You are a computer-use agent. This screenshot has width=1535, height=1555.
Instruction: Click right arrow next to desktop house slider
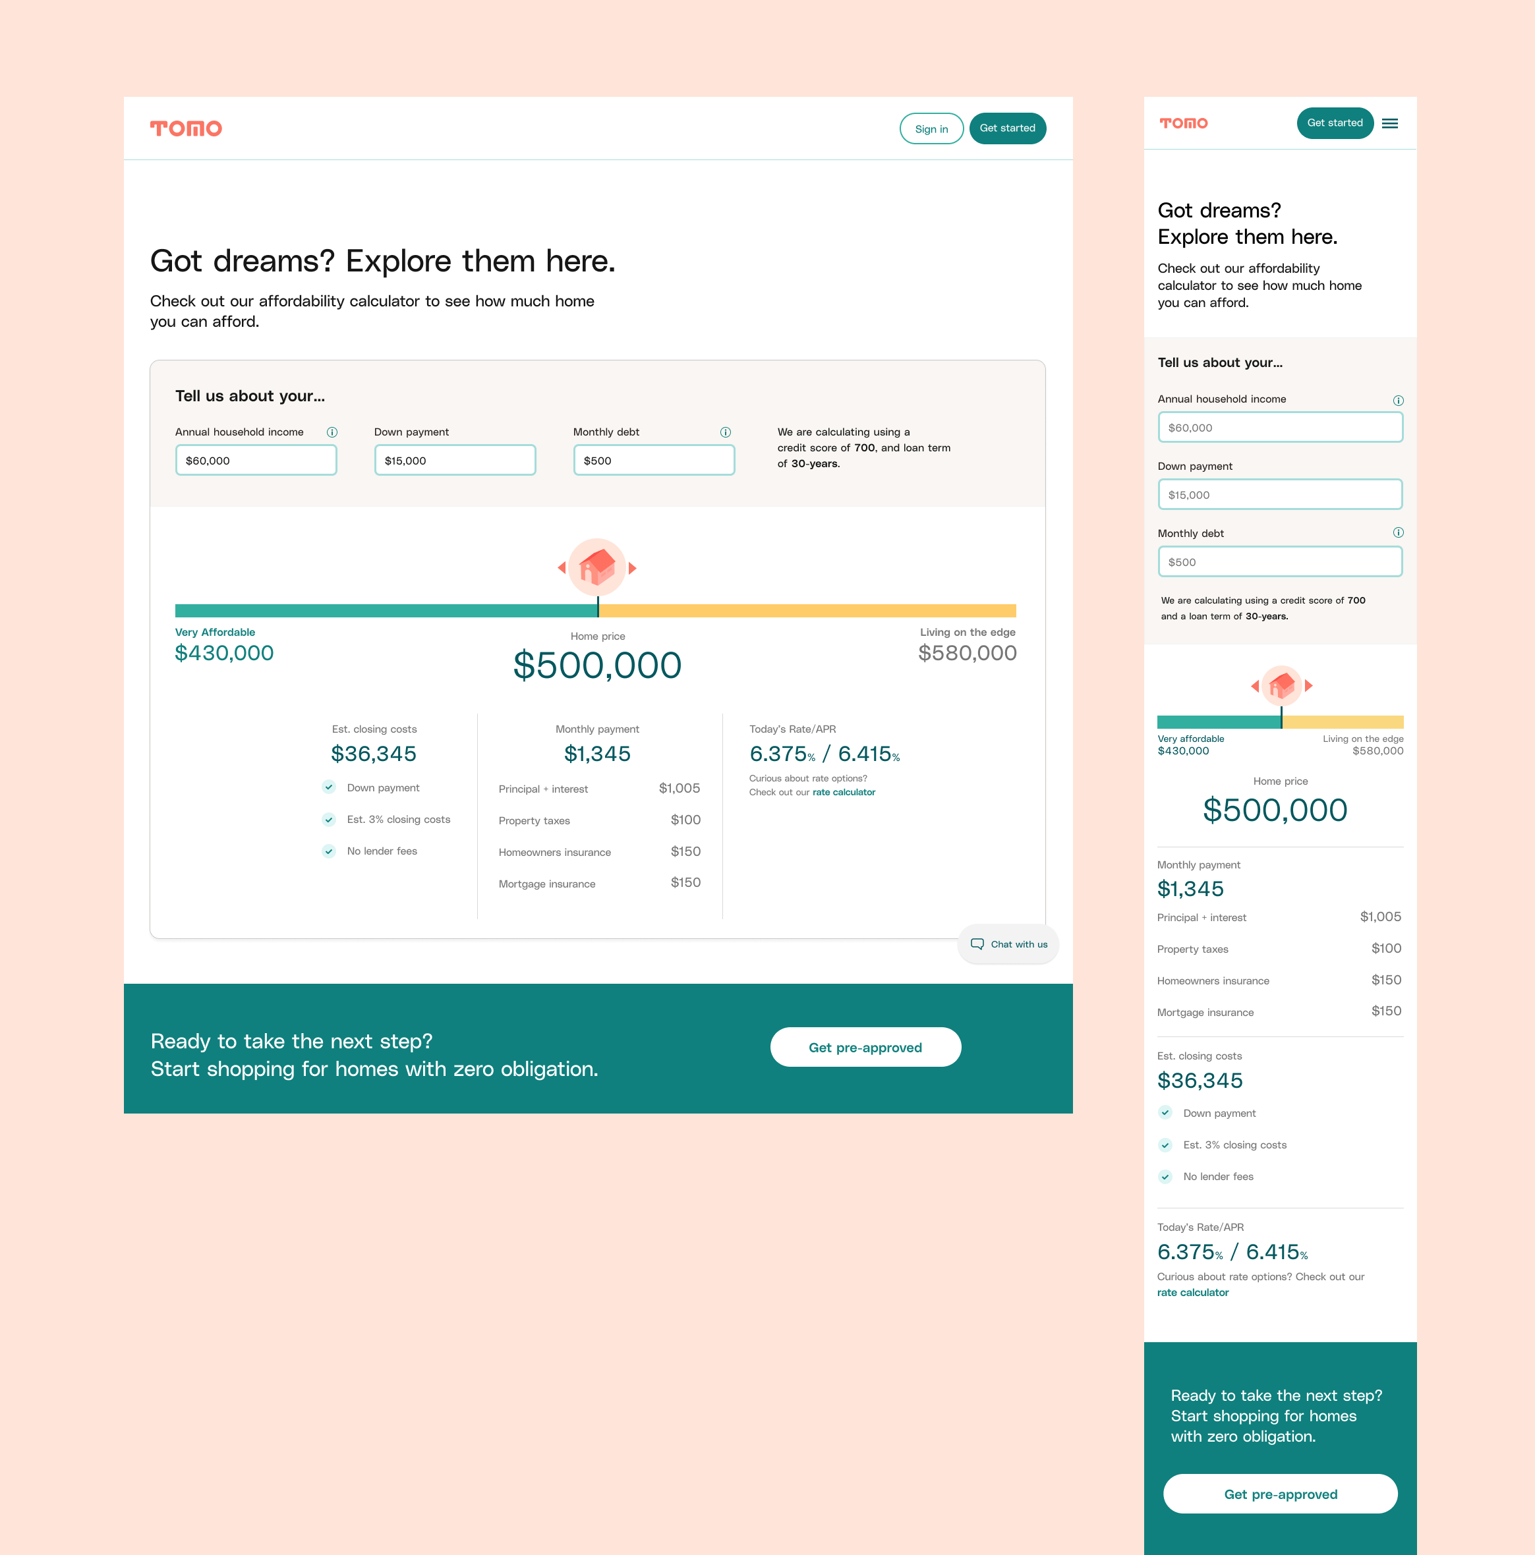[633, 568]
